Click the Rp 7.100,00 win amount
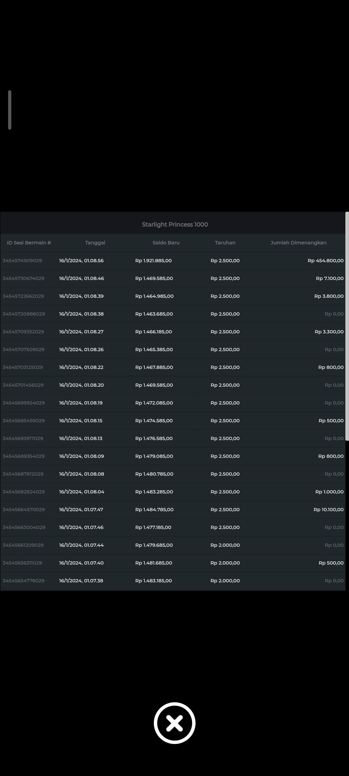The image size is (349, 776). point(330,278)
